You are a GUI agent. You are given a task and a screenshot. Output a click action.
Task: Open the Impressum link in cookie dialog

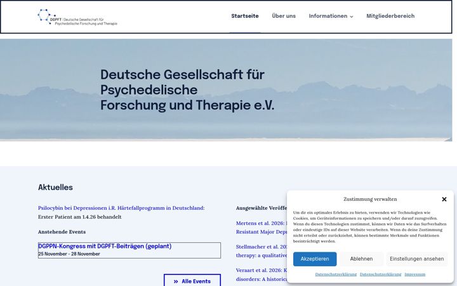click(x=414, y=274)
